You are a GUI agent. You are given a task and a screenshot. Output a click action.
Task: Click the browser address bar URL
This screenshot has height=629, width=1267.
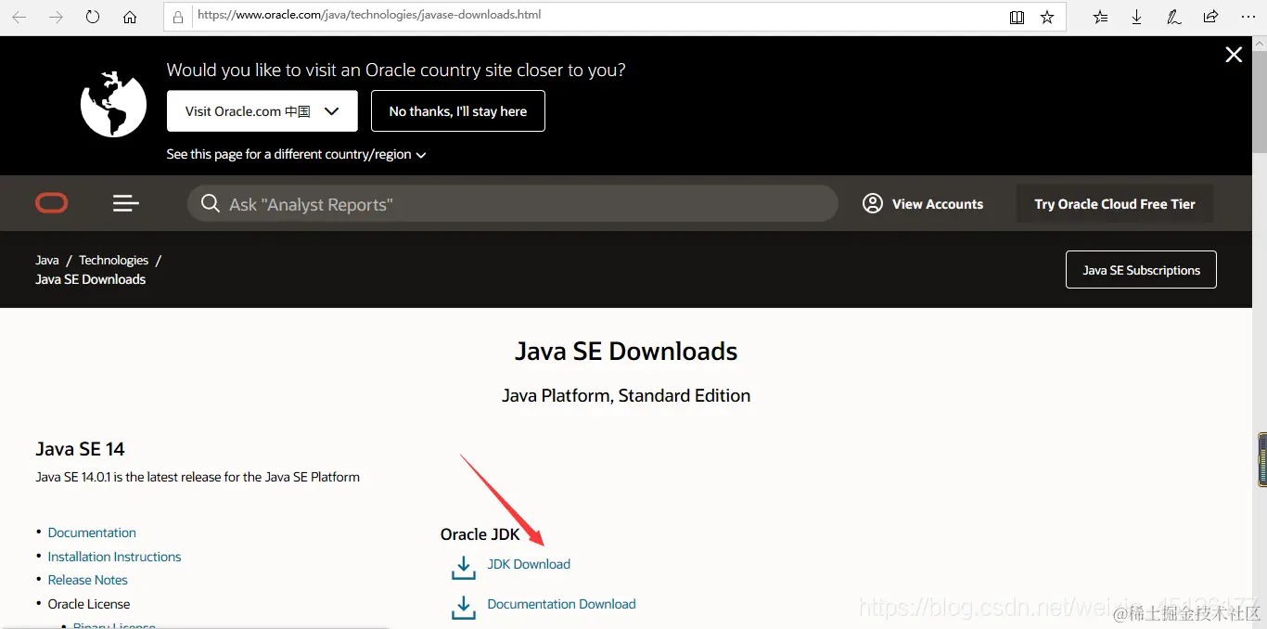(x=369, y=15)
